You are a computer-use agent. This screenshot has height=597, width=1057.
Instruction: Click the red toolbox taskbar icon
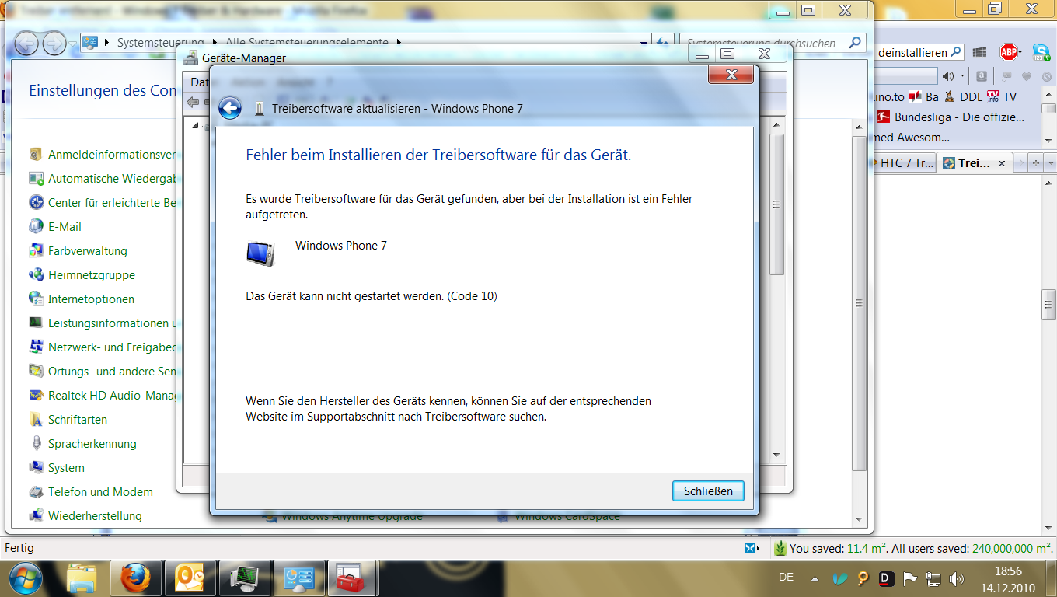(352, 578)
